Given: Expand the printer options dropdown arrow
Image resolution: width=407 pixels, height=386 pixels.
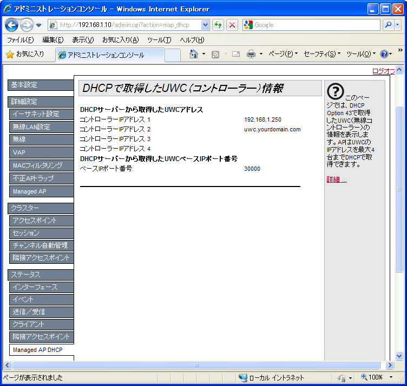Looking at the screenshot, I should [x=261, y=54].
